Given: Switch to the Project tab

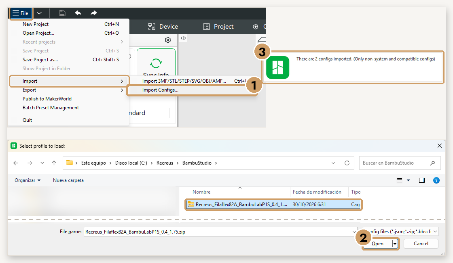Looking at the screenshot, I should tap(218, 27).
